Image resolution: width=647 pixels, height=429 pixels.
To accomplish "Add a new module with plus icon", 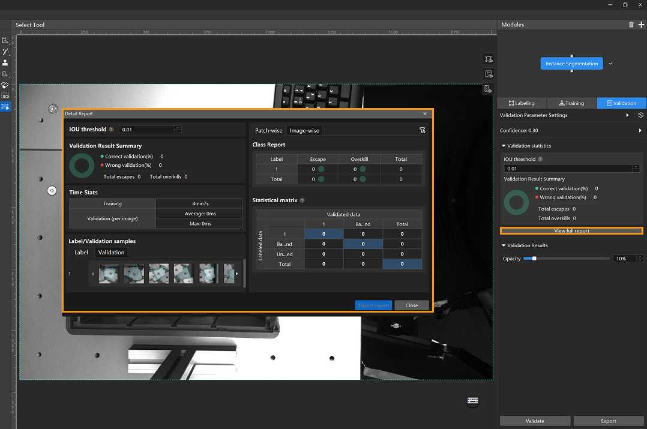I will [x=641, y=25].
